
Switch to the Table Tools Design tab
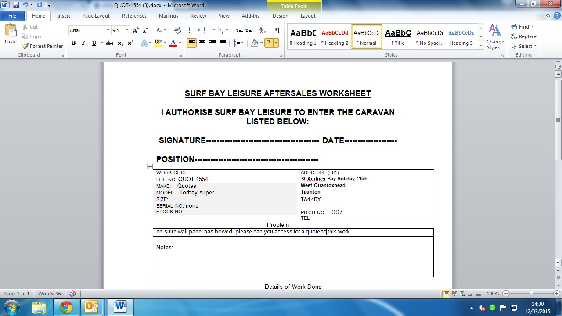[280, 16]
